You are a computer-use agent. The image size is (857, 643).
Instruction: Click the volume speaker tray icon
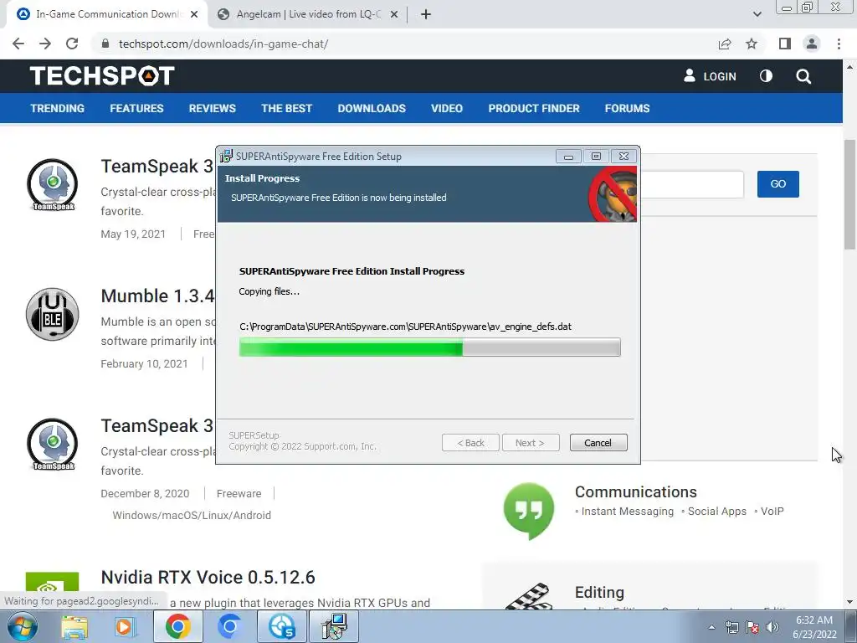(772, 627)
